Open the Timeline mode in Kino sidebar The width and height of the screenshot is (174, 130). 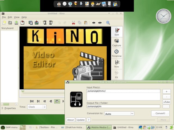[117, 53]
